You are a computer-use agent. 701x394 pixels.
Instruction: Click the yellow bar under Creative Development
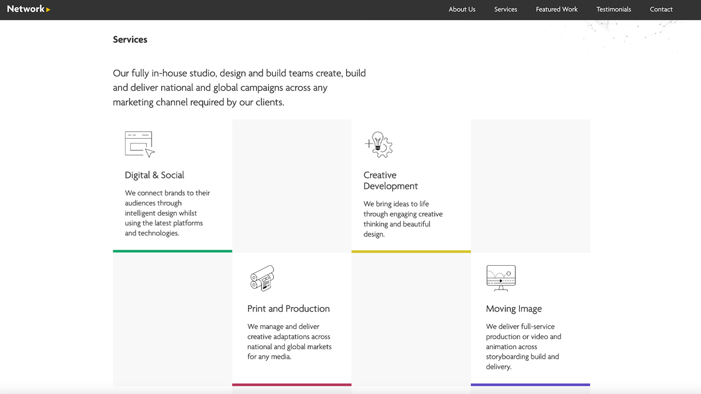(411, 252)
